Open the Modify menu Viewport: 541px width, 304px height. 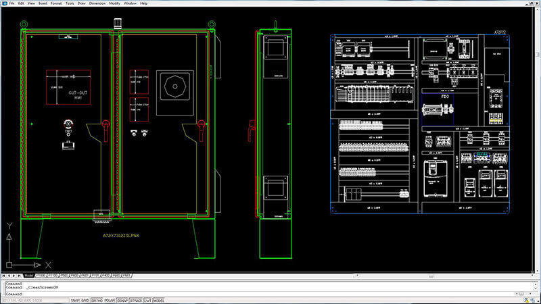114,3
